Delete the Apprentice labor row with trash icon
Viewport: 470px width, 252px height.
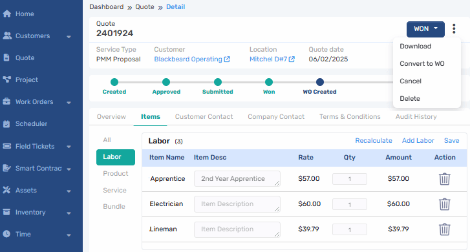point(445,179)
